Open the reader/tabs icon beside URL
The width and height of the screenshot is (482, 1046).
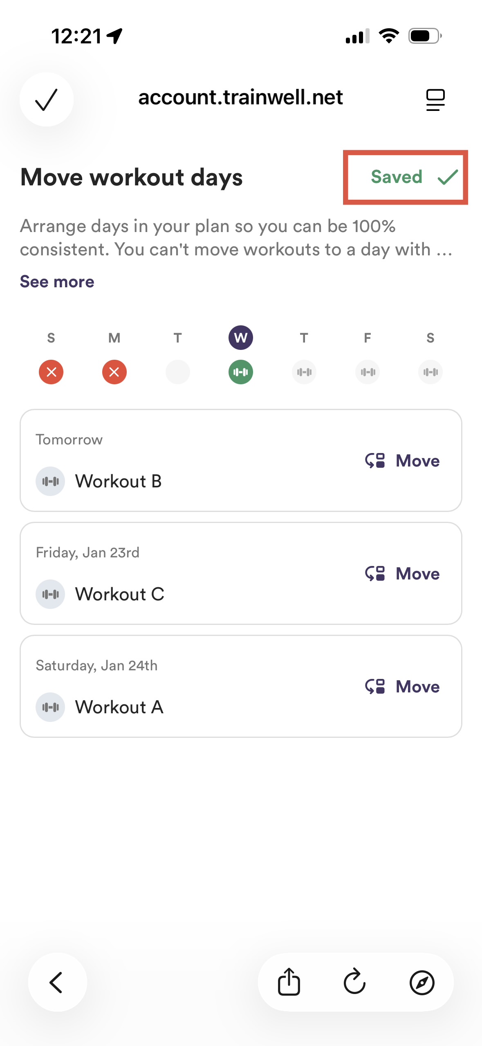click(x=435, y=99)
